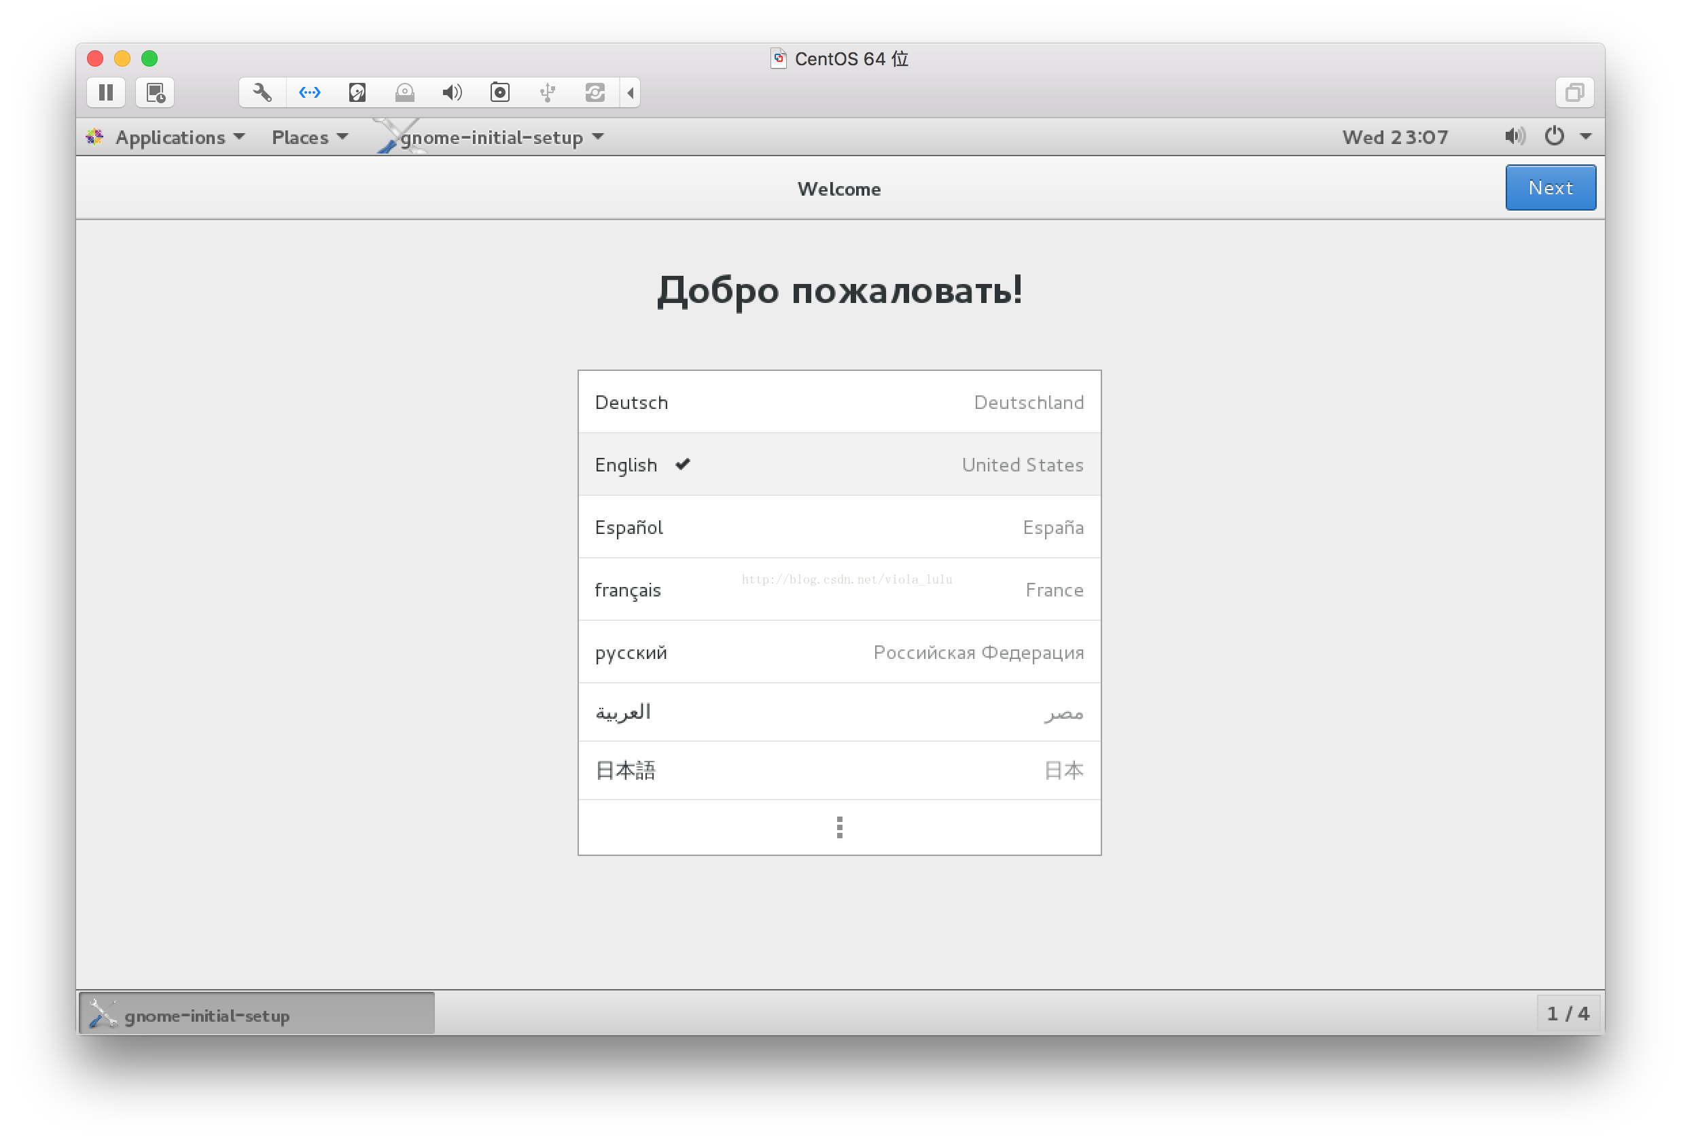Click the camera device icon
This screenshot has height=1144, width=1681.
(x=500, y=92)
